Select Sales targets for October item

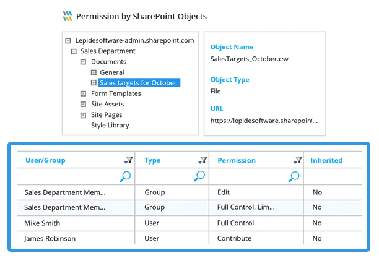(x=139, y=82)
